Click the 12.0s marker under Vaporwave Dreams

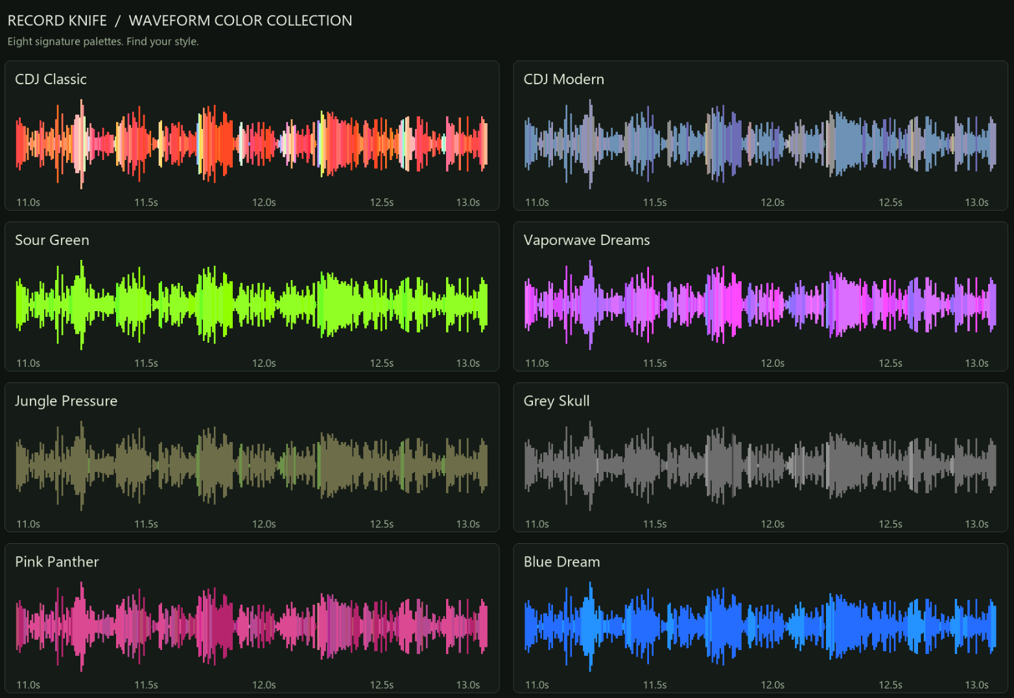tap(773, 363)
